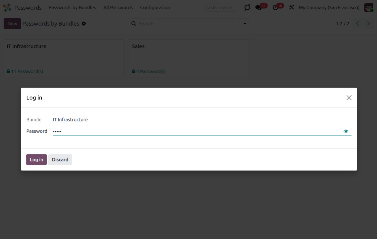
Task: Open the Configuration menu
Action: (155, 7)
